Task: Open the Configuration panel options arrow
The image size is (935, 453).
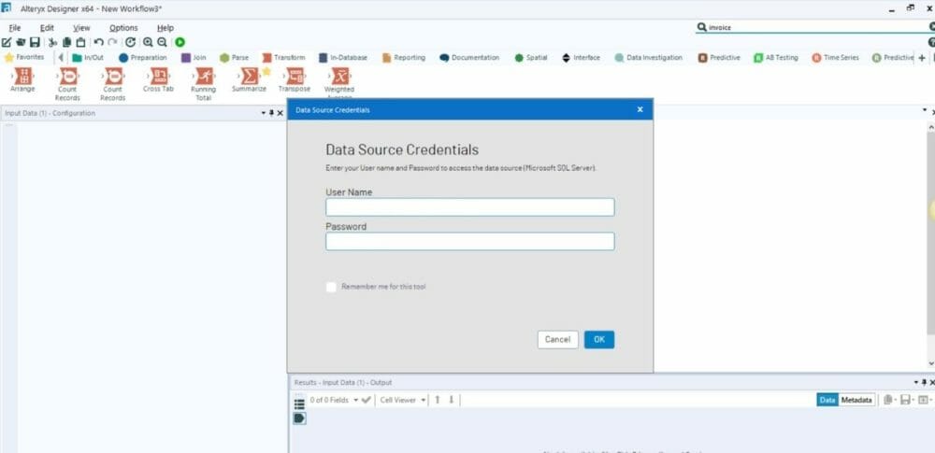Action: pyautogui.click(x=264, y=113)
